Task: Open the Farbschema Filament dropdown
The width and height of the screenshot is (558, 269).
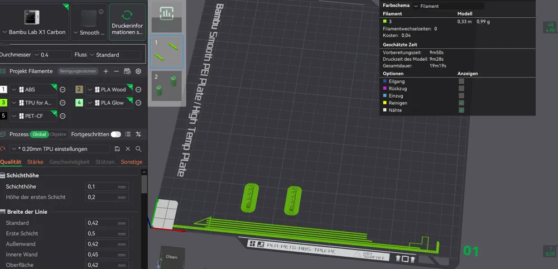Action: 449,6
